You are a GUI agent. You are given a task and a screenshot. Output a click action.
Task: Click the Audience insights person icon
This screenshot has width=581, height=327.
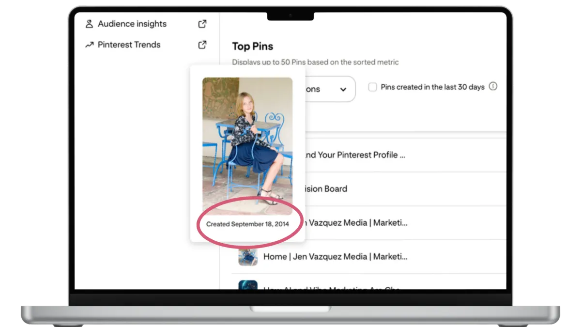[x=89, y=24]
